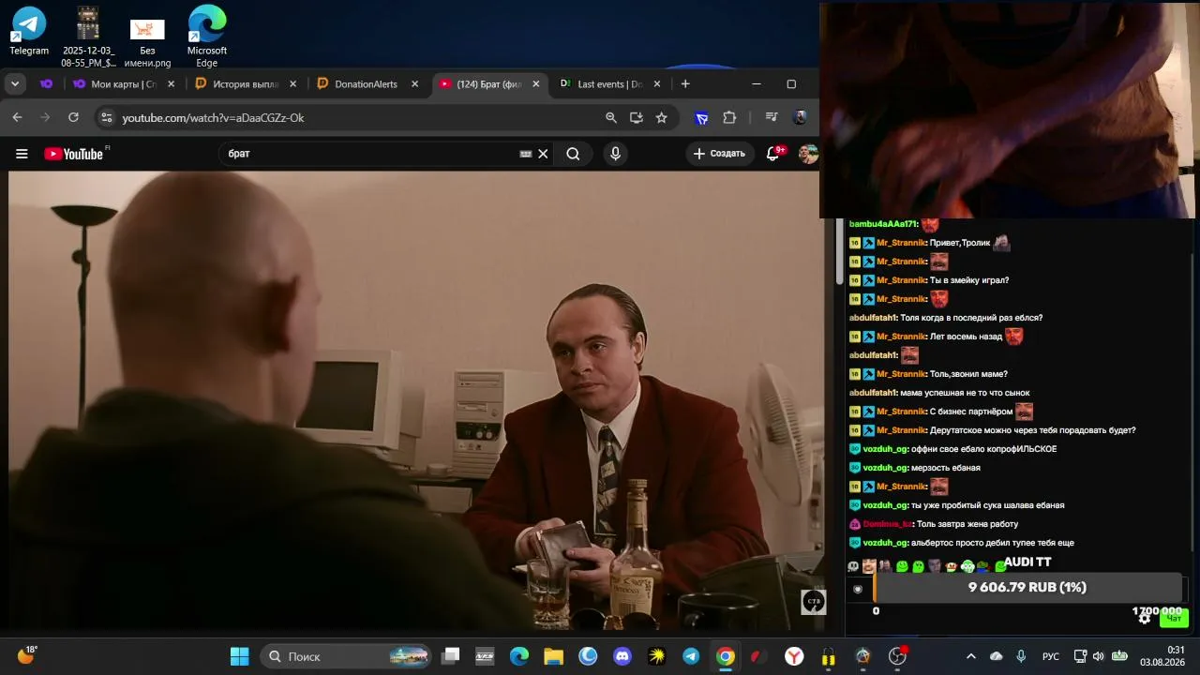
Task: Close the Last events tab
Action: tap(657, 84)
